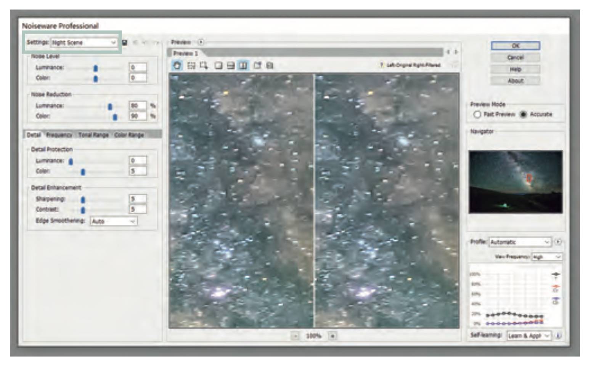This screenshot has width=591, height=371.
Task: Select the Accurate preview mode option
Action: [x=523, y=114]
